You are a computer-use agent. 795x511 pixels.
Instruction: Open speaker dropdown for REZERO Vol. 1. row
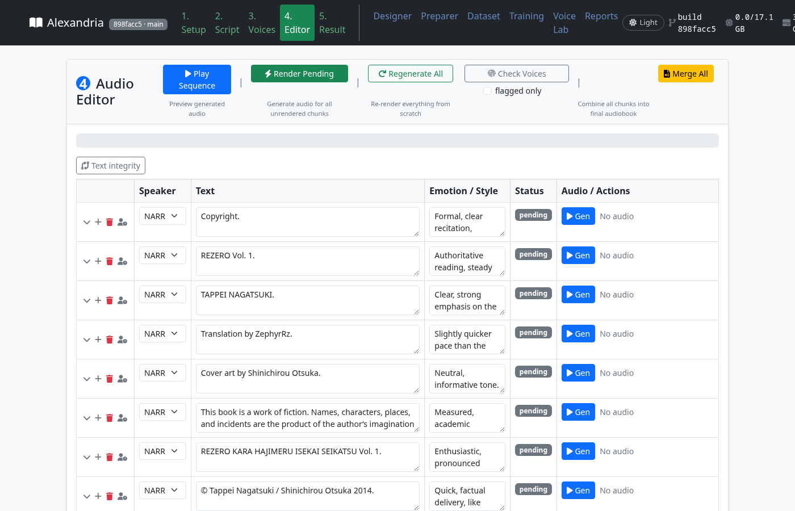pyautogui.click(x=162, y=256)
